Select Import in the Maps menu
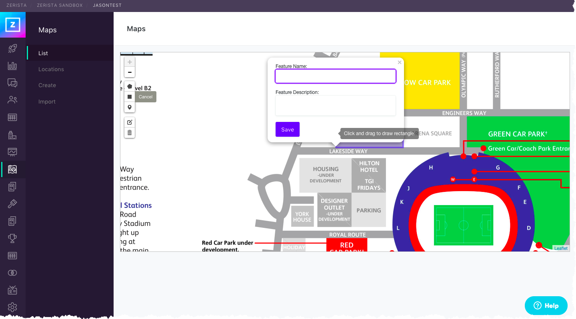Image resolution: width=576 pixels, height=319 pixels. [47, 102]
